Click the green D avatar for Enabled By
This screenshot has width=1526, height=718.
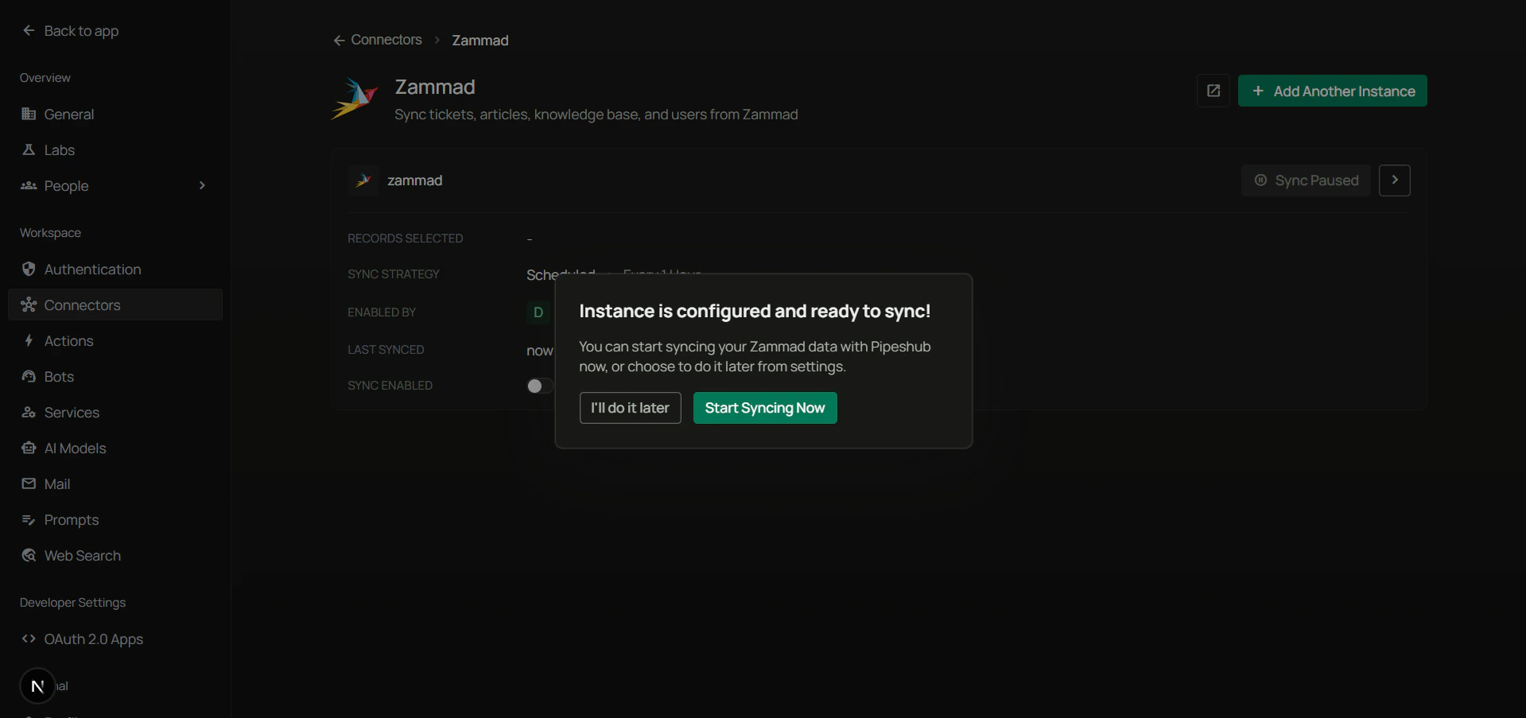(538, 312)
